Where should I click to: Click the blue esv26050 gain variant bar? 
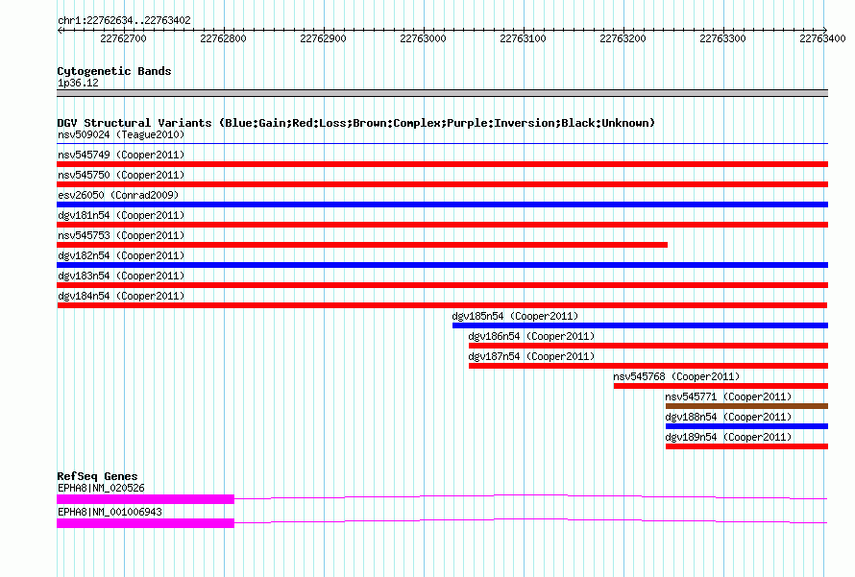coord(442,204)
